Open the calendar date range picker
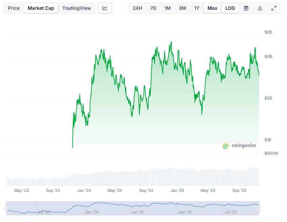287x222 pixels. tap(246, 8)
